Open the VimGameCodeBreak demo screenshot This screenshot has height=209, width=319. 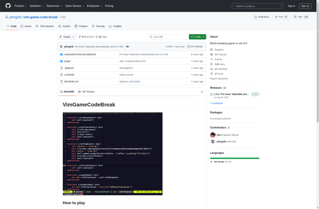(113, 154)
